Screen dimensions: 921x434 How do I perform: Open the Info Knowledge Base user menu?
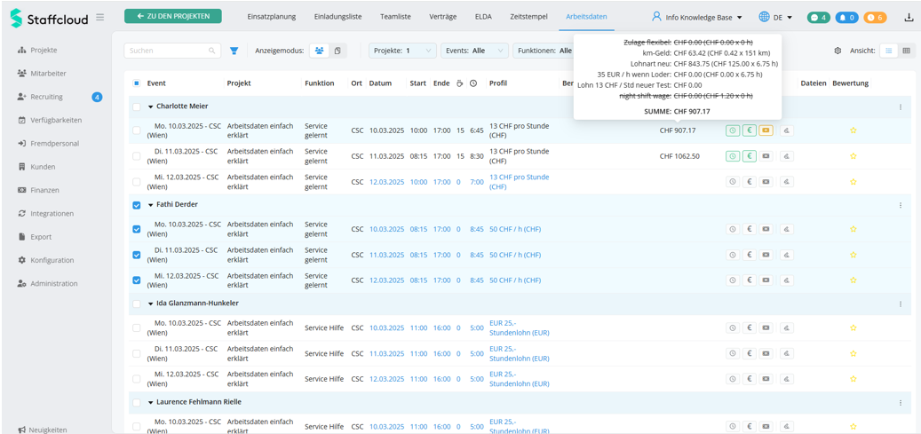[x=696, y=17]
